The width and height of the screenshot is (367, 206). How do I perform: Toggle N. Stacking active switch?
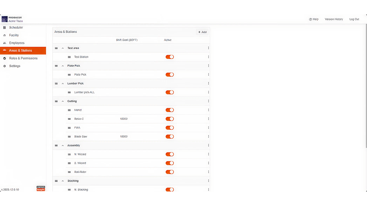(x=170, y=190)
